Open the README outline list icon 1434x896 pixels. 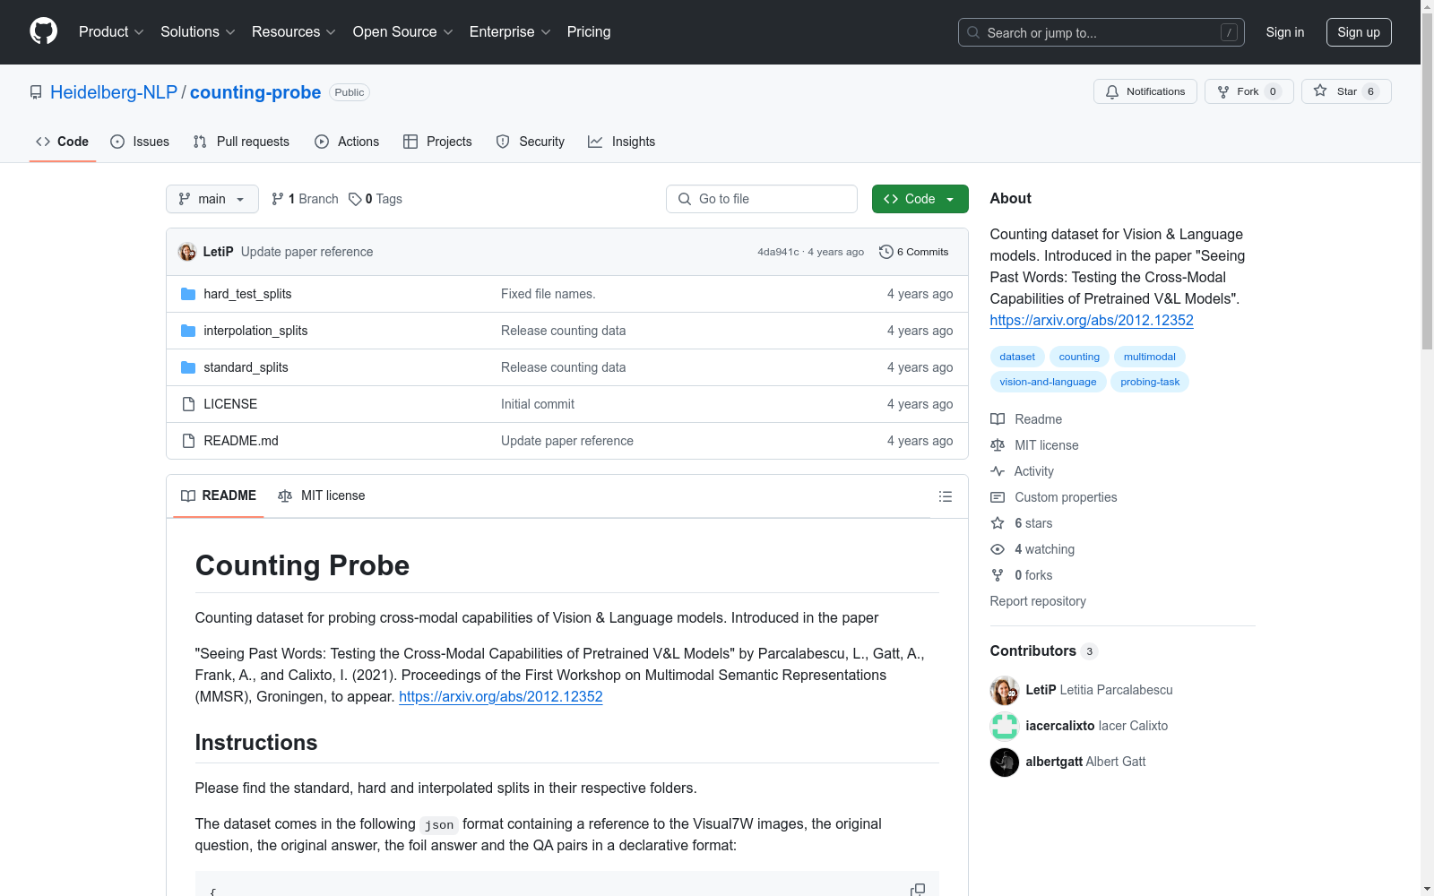945,496
